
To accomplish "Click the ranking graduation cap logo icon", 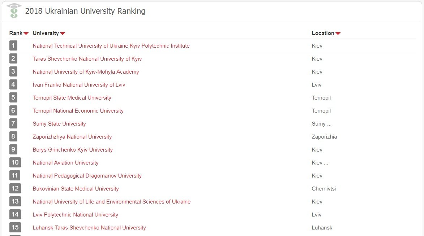I will (14, 11).
